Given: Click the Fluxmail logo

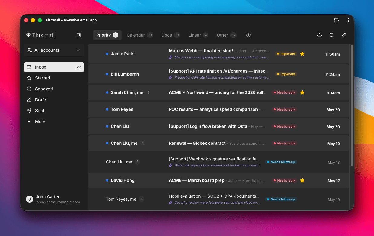Looking at the screenshot, I should [x=40, y=35].
